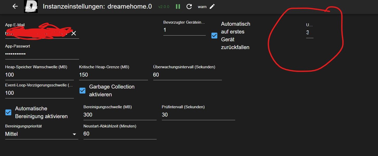Select the Bereinigungsschwelle (MB) field
378x156 pixels.
[x=120, y=115]
